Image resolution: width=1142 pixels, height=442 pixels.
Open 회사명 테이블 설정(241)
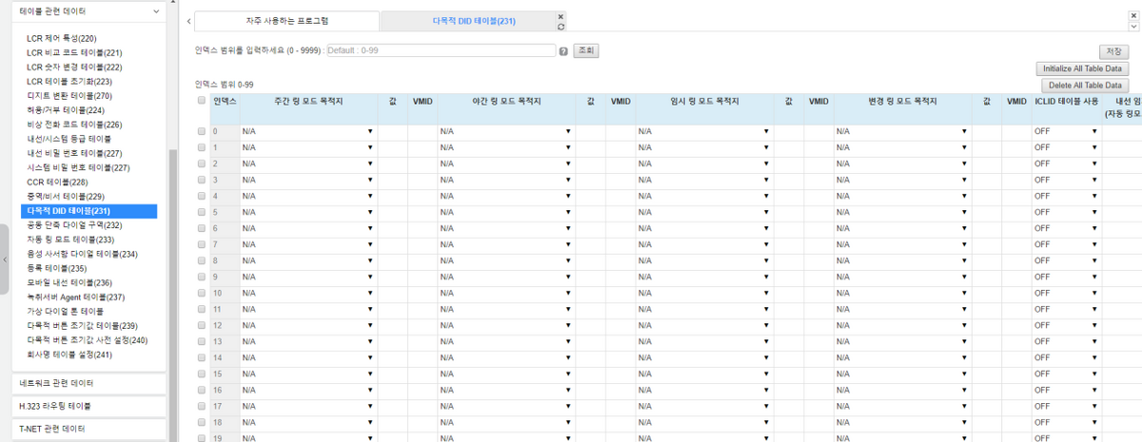(69, 355)
